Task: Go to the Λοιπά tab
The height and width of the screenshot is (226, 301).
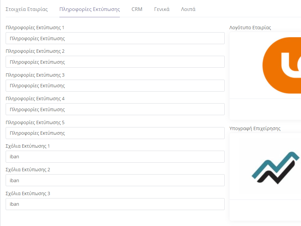Action: click(188, 9)
